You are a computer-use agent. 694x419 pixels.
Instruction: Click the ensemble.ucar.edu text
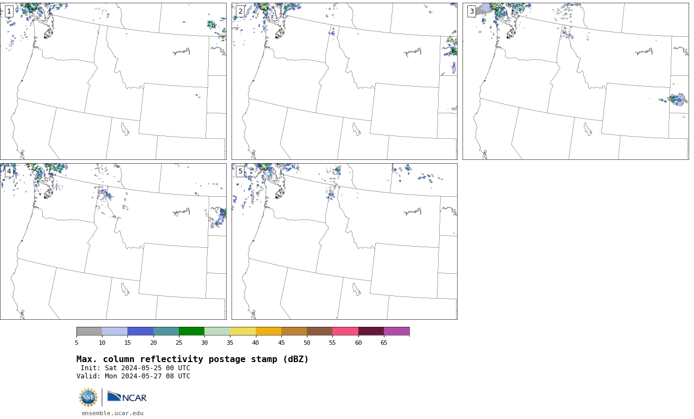[113, 413]
